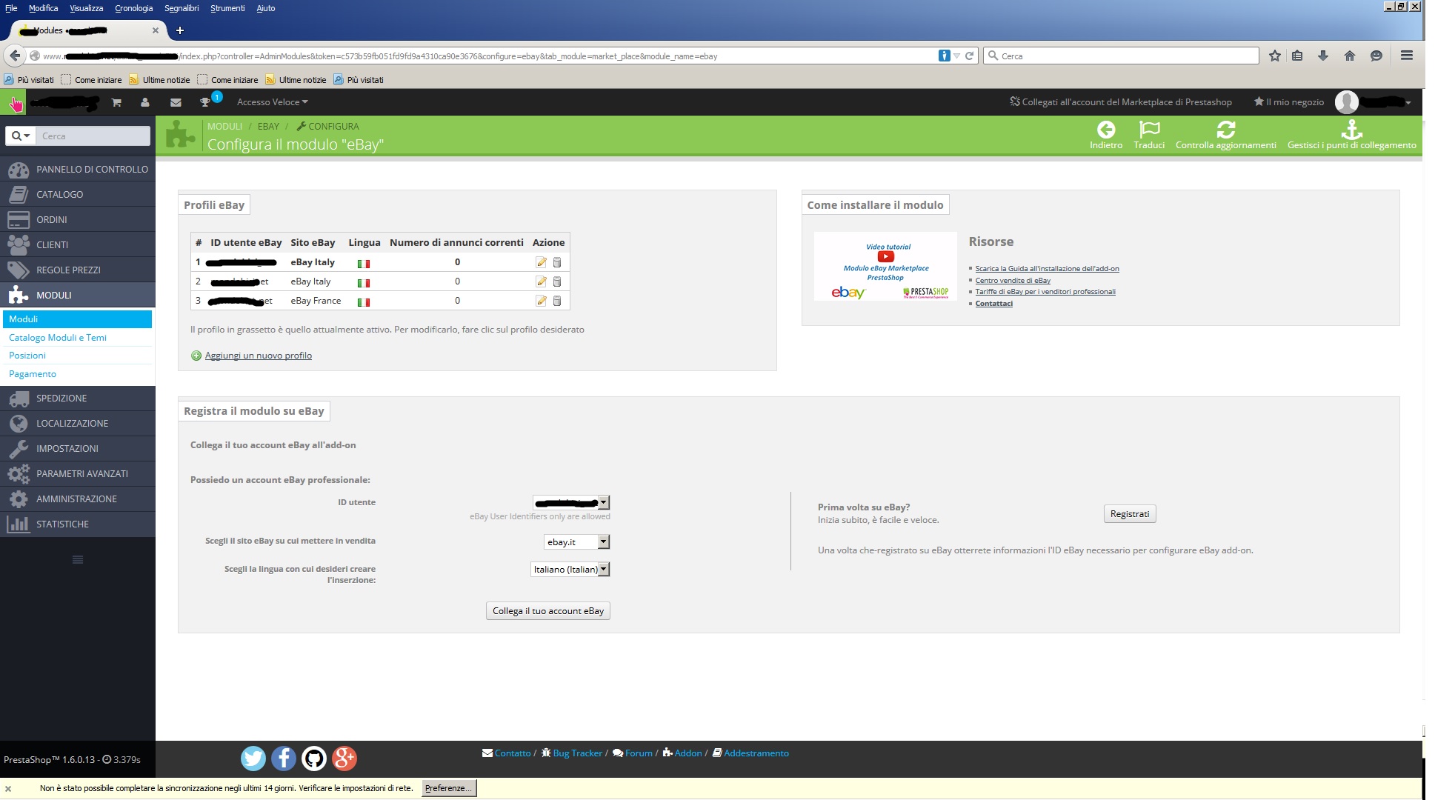Edit the first eBay Italy profile

coord(541,262)
